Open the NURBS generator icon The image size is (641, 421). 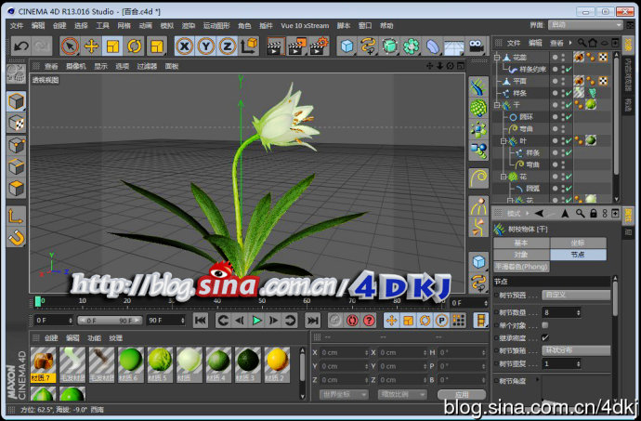(389, 46)
